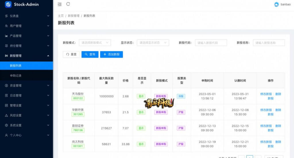The height and width of the screenshot is (158, 294).
Task: Click the 认缴时间 column header
Action: click(240, 80)
